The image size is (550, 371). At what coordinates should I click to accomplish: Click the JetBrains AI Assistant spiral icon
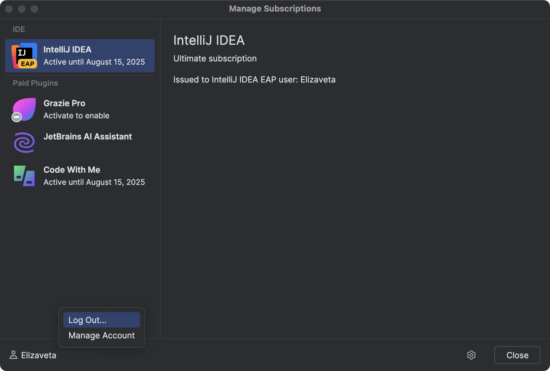click(24, 142)
